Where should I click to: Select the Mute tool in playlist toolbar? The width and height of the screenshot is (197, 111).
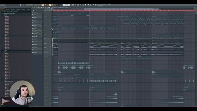42,7
